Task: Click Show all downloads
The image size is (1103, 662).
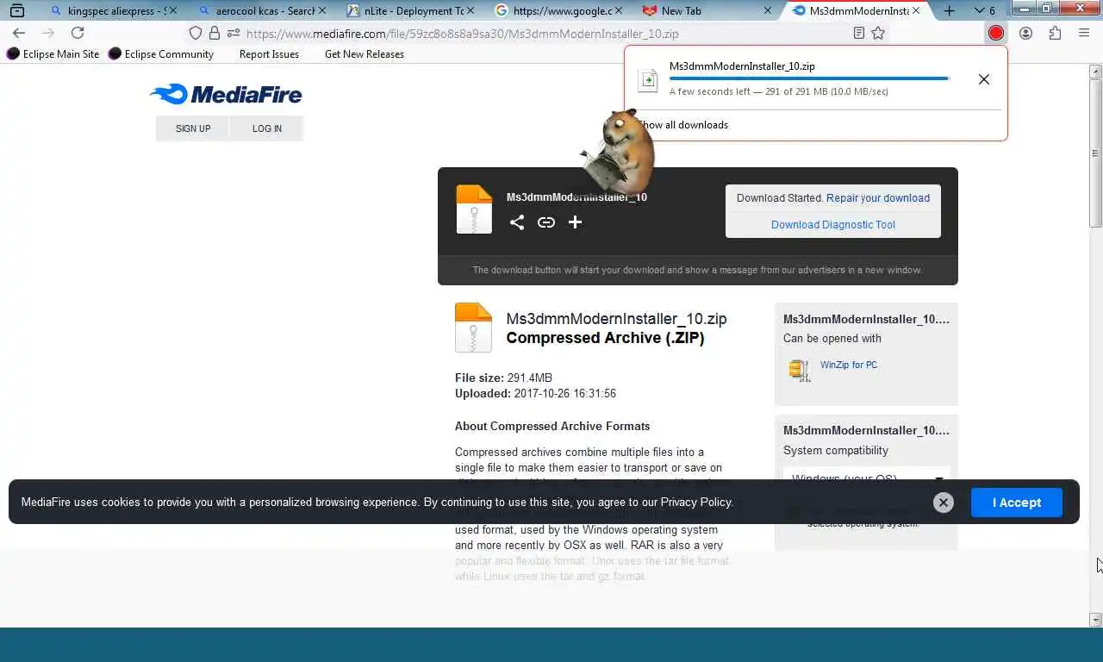Action: pyautogui.click(x=682, y=125)
